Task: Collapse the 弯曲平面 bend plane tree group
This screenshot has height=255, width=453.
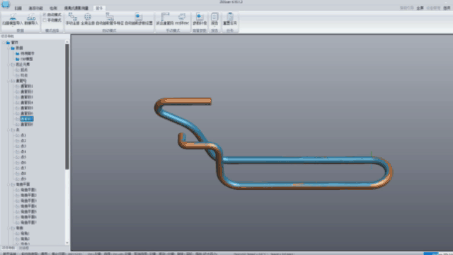Action: pyautogui.click(x=8, y=184)
